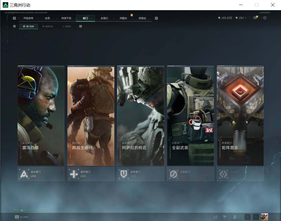Click the 战术部门 shield emblem
This screenshot has width=281, height=221.
(124, 174)
